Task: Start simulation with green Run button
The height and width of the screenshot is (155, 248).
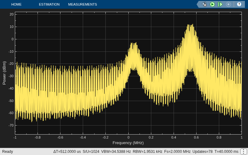Action: point(212,4)
